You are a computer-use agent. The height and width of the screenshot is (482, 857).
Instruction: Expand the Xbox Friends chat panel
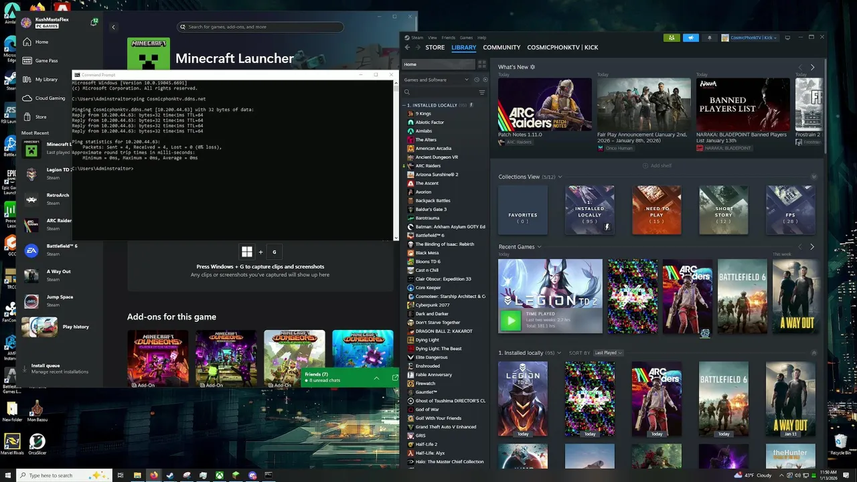(376, 378)
